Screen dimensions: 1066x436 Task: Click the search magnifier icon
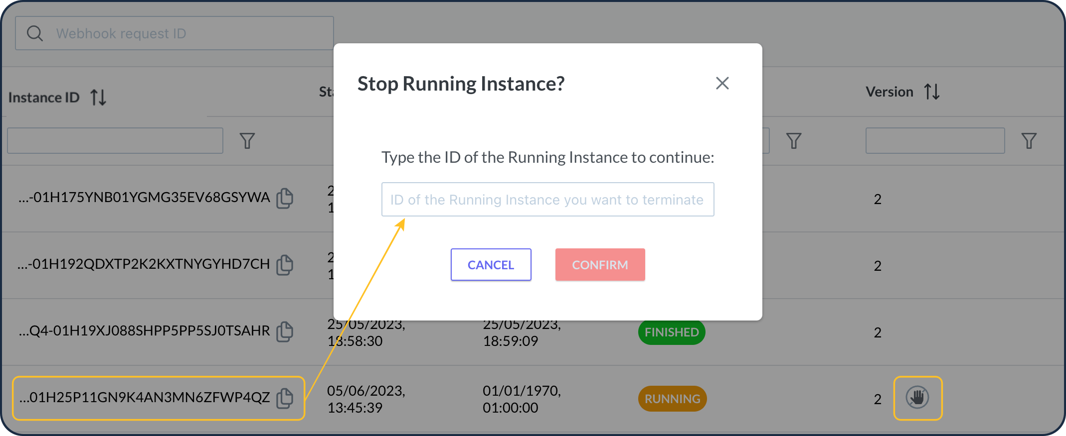click(x=35, y=33)
